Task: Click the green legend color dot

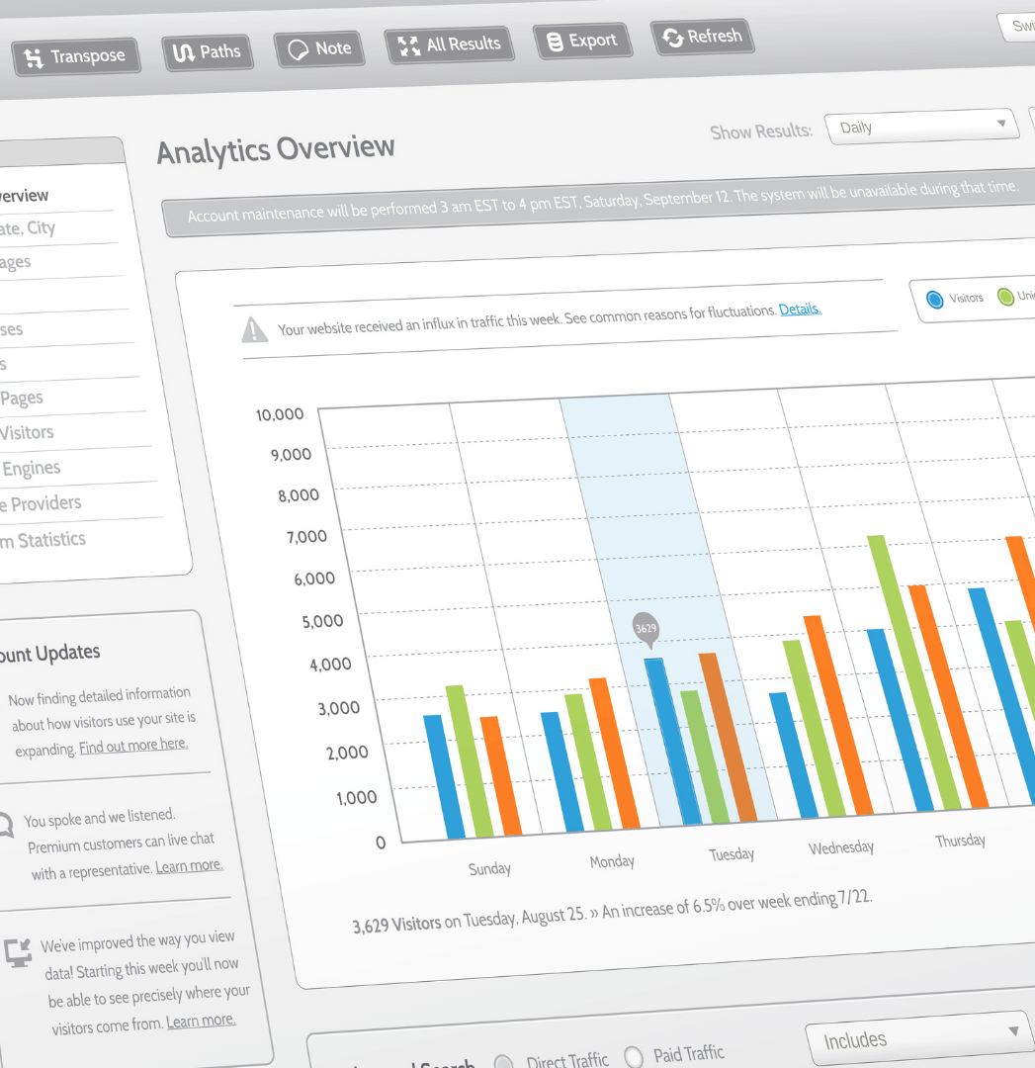Action: (1005, 297)
